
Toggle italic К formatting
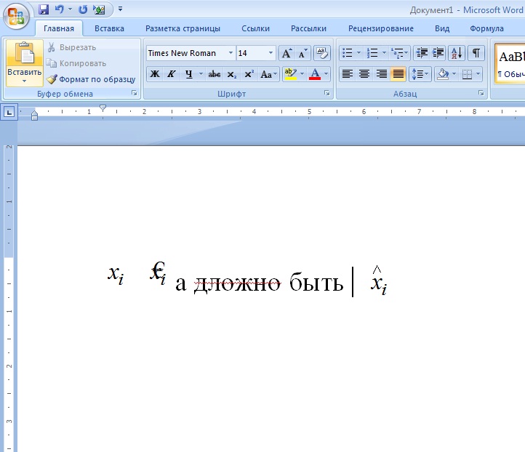coord(171,73)
